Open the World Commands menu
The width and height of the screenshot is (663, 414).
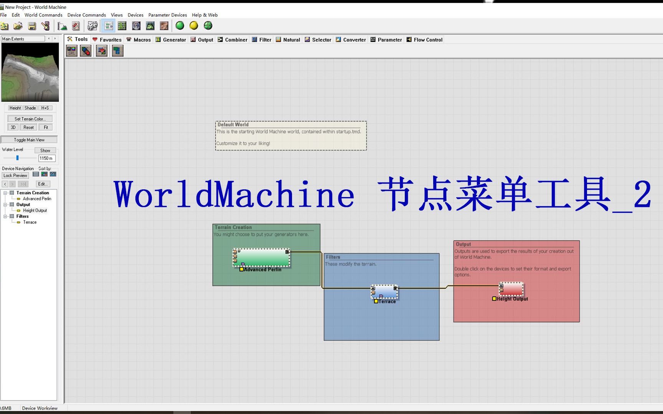pyautogui.click(x=43, y=15)
